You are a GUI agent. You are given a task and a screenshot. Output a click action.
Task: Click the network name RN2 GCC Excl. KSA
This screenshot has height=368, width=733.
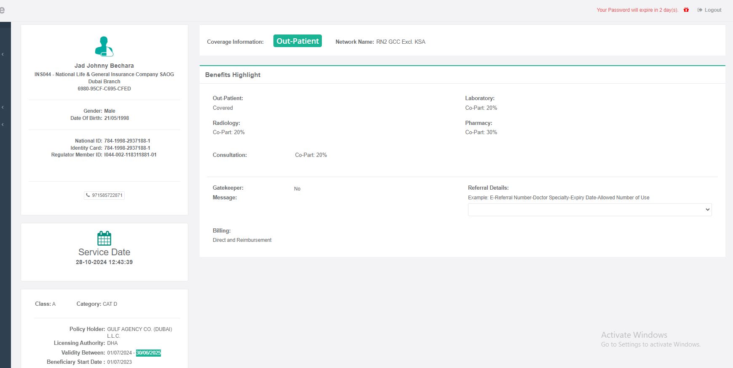401,42
